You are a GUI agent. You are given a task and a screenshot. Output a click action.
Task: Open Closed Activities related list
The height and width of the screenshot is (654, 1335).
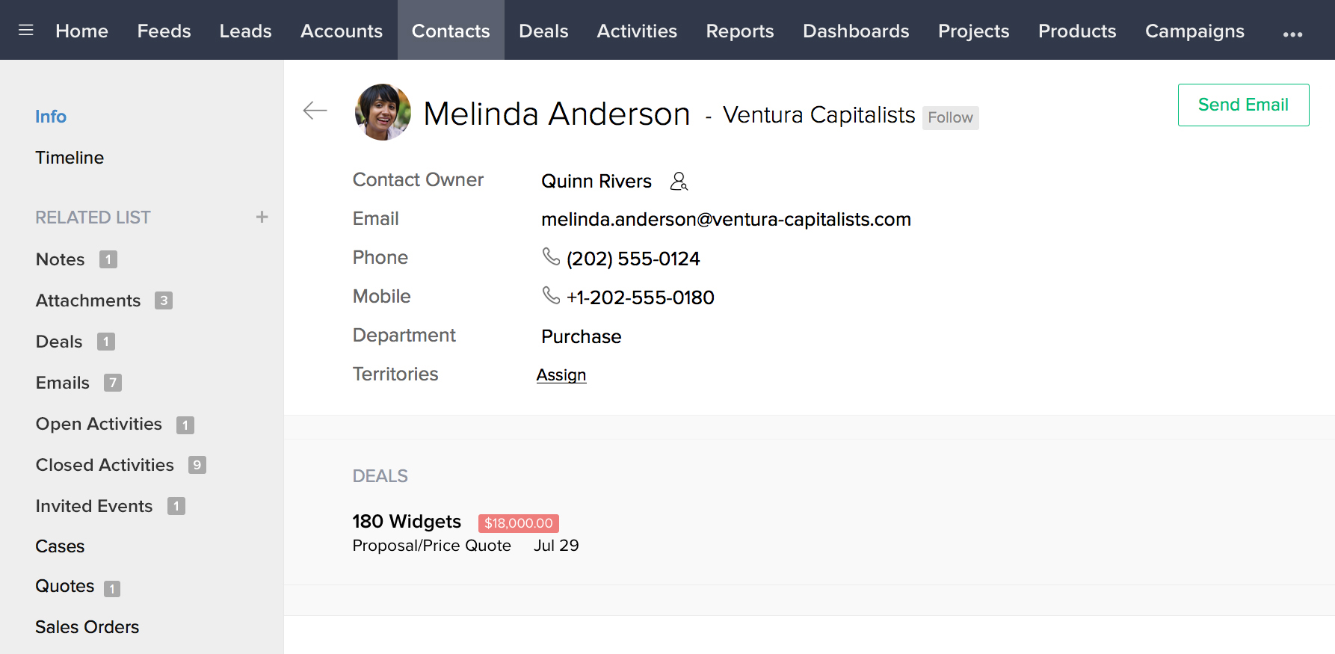pyautogui.click(x=105, y=465)
